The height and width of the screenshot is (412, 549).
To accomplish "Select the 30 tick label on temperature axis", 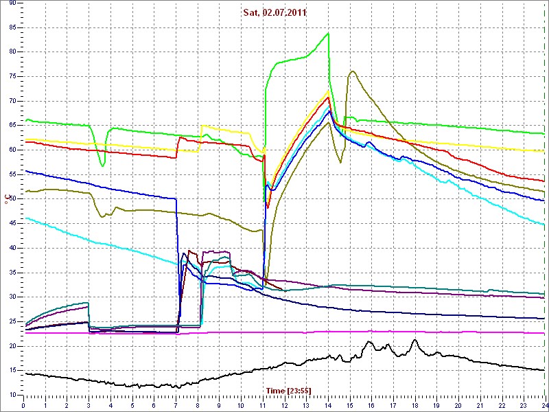I will (12, 297).
